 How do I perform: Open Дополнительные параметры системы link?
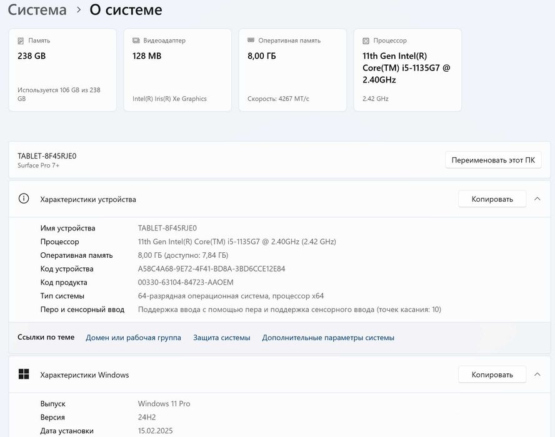[x=328, y=338]
